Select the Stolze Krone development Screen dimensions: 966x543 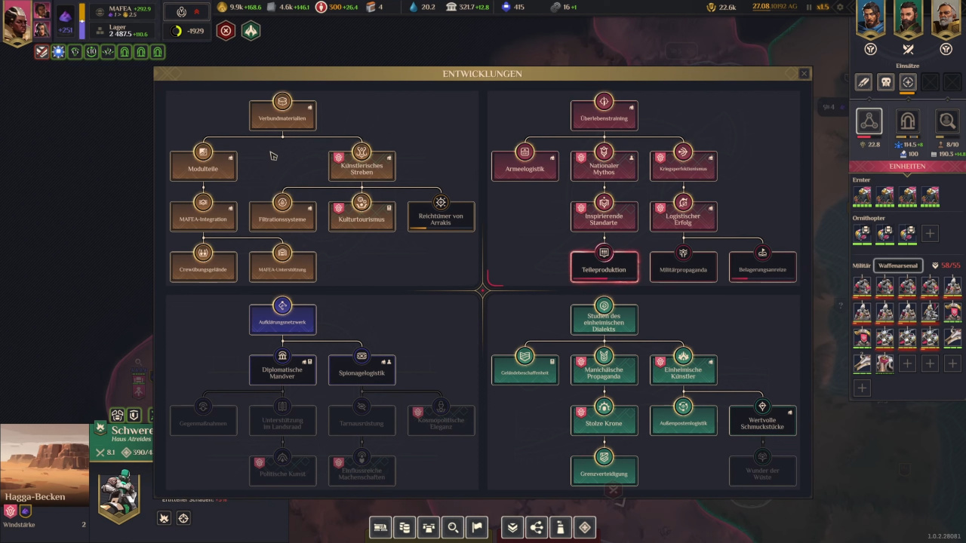click(604, 421)
